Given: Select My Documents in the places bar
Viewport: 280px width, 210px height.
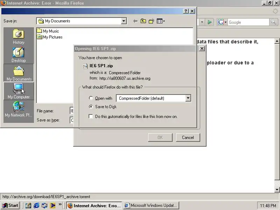Looking at the screenshot, I should (19, 73).
